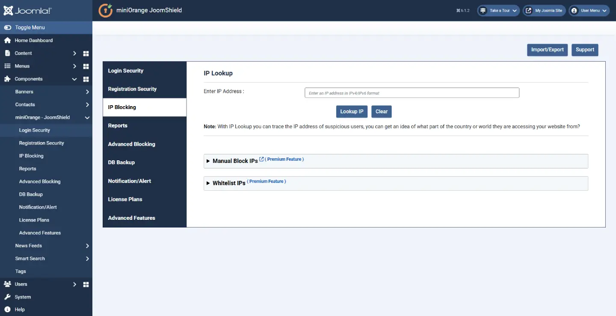
Task: Click the Joomla version 6.1.2 badge
Action: (463, 11)
